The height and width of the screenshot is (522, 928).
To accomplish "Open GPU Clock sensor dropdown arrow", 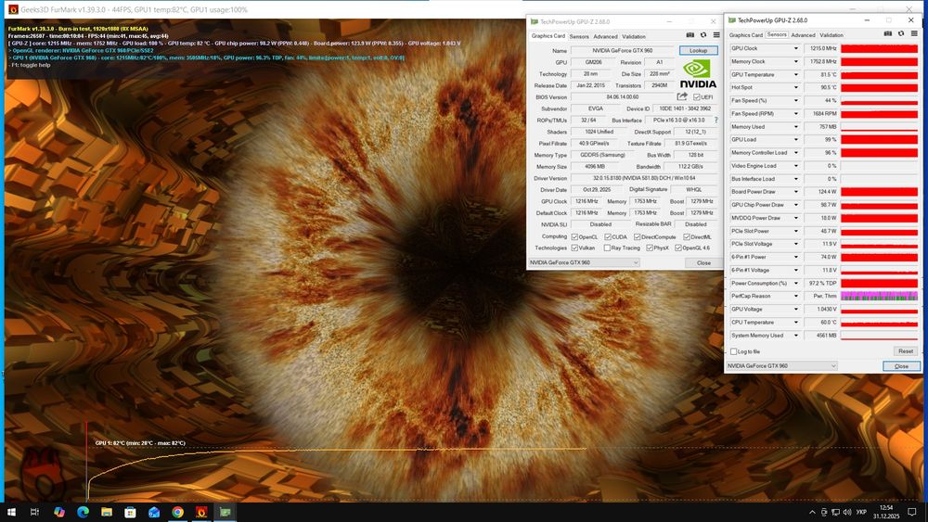I will pos(795,48).
